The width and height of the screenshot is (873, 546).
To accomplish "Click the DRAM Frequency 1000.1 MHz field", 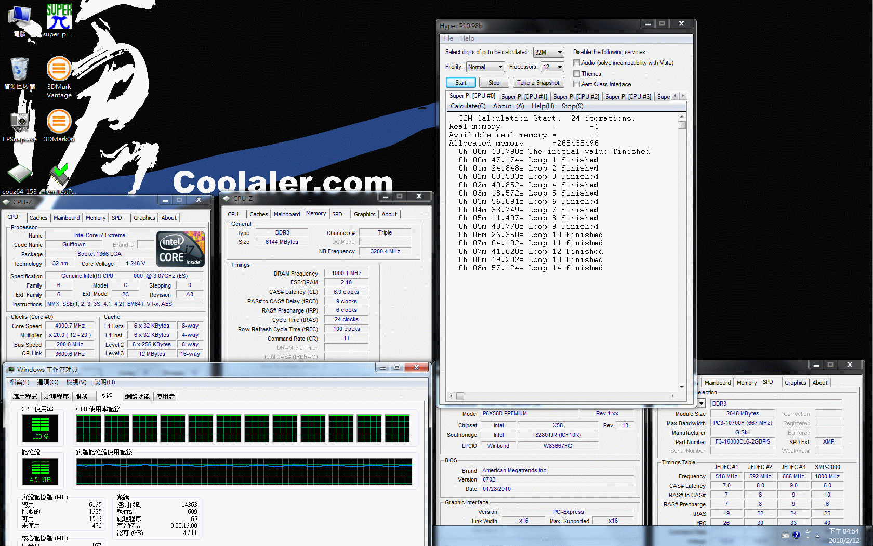I will [x=347, y=273].
